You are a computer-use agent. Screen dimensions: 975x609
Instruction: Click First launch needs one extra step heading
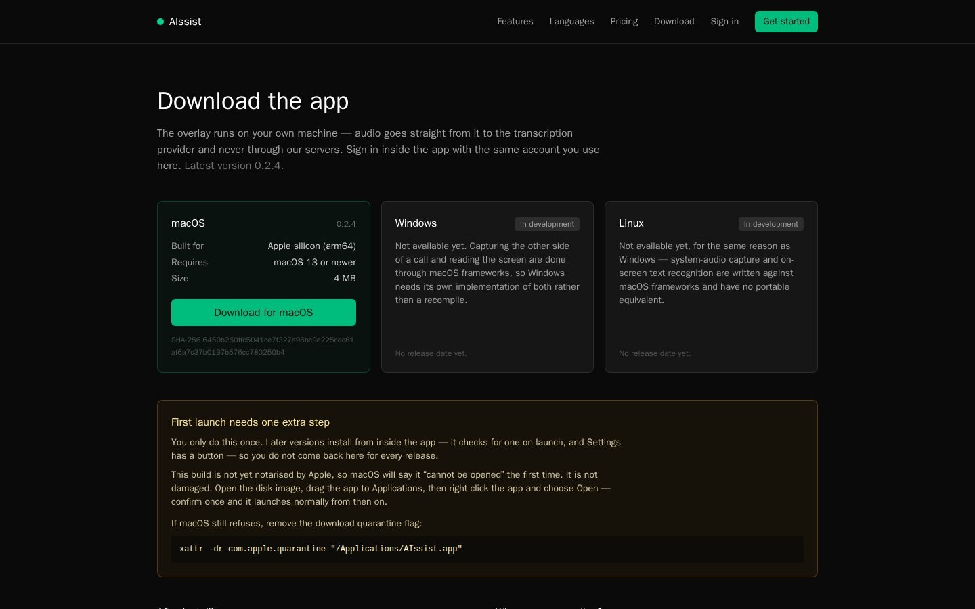pyautogui.click(x=251, y=422)
